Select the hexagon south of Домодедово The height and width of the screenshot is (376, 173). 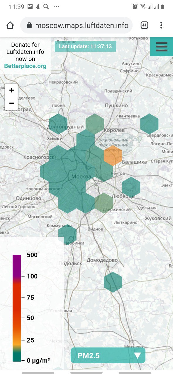click(113, 282)
